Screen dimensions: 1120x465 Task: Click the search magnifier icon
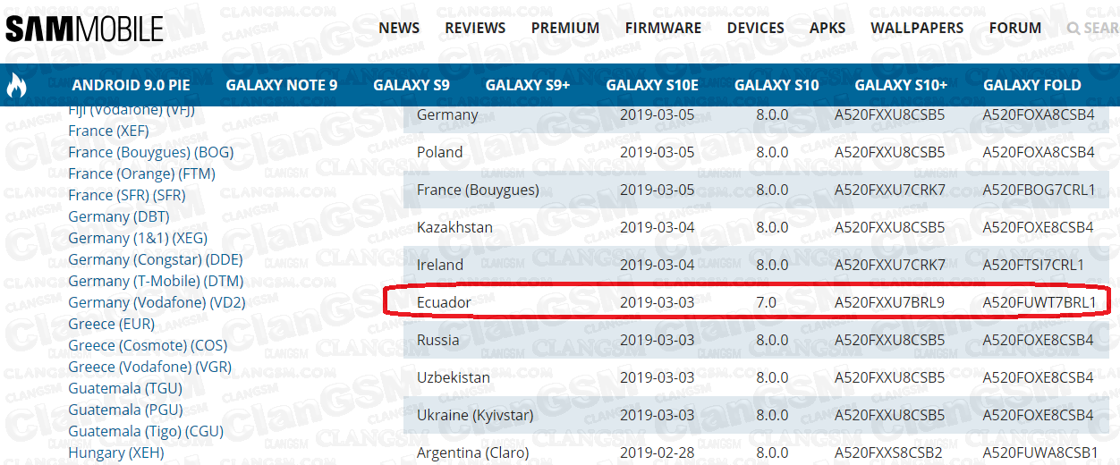click(x=1073, y=28)
